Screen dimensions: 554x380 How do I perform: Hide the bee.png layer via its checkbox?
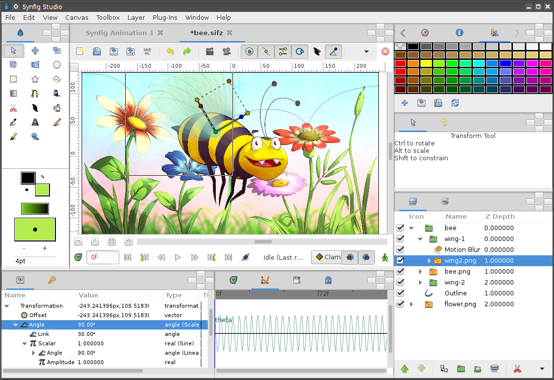pos(400,271)
